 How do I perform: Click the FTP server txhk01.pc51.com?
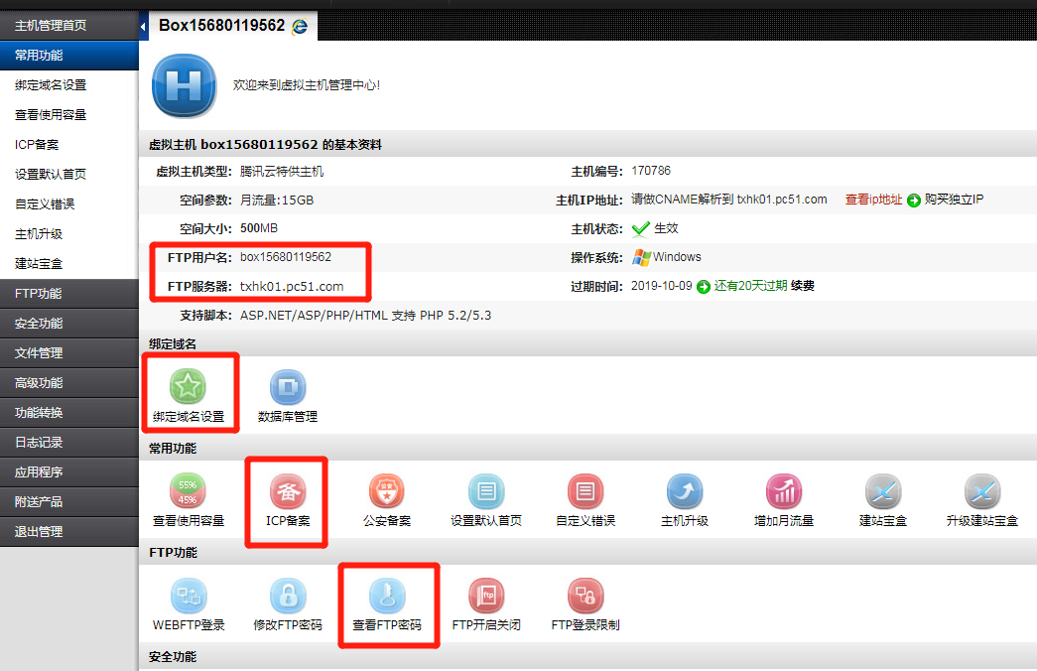[x=292, y=287]
